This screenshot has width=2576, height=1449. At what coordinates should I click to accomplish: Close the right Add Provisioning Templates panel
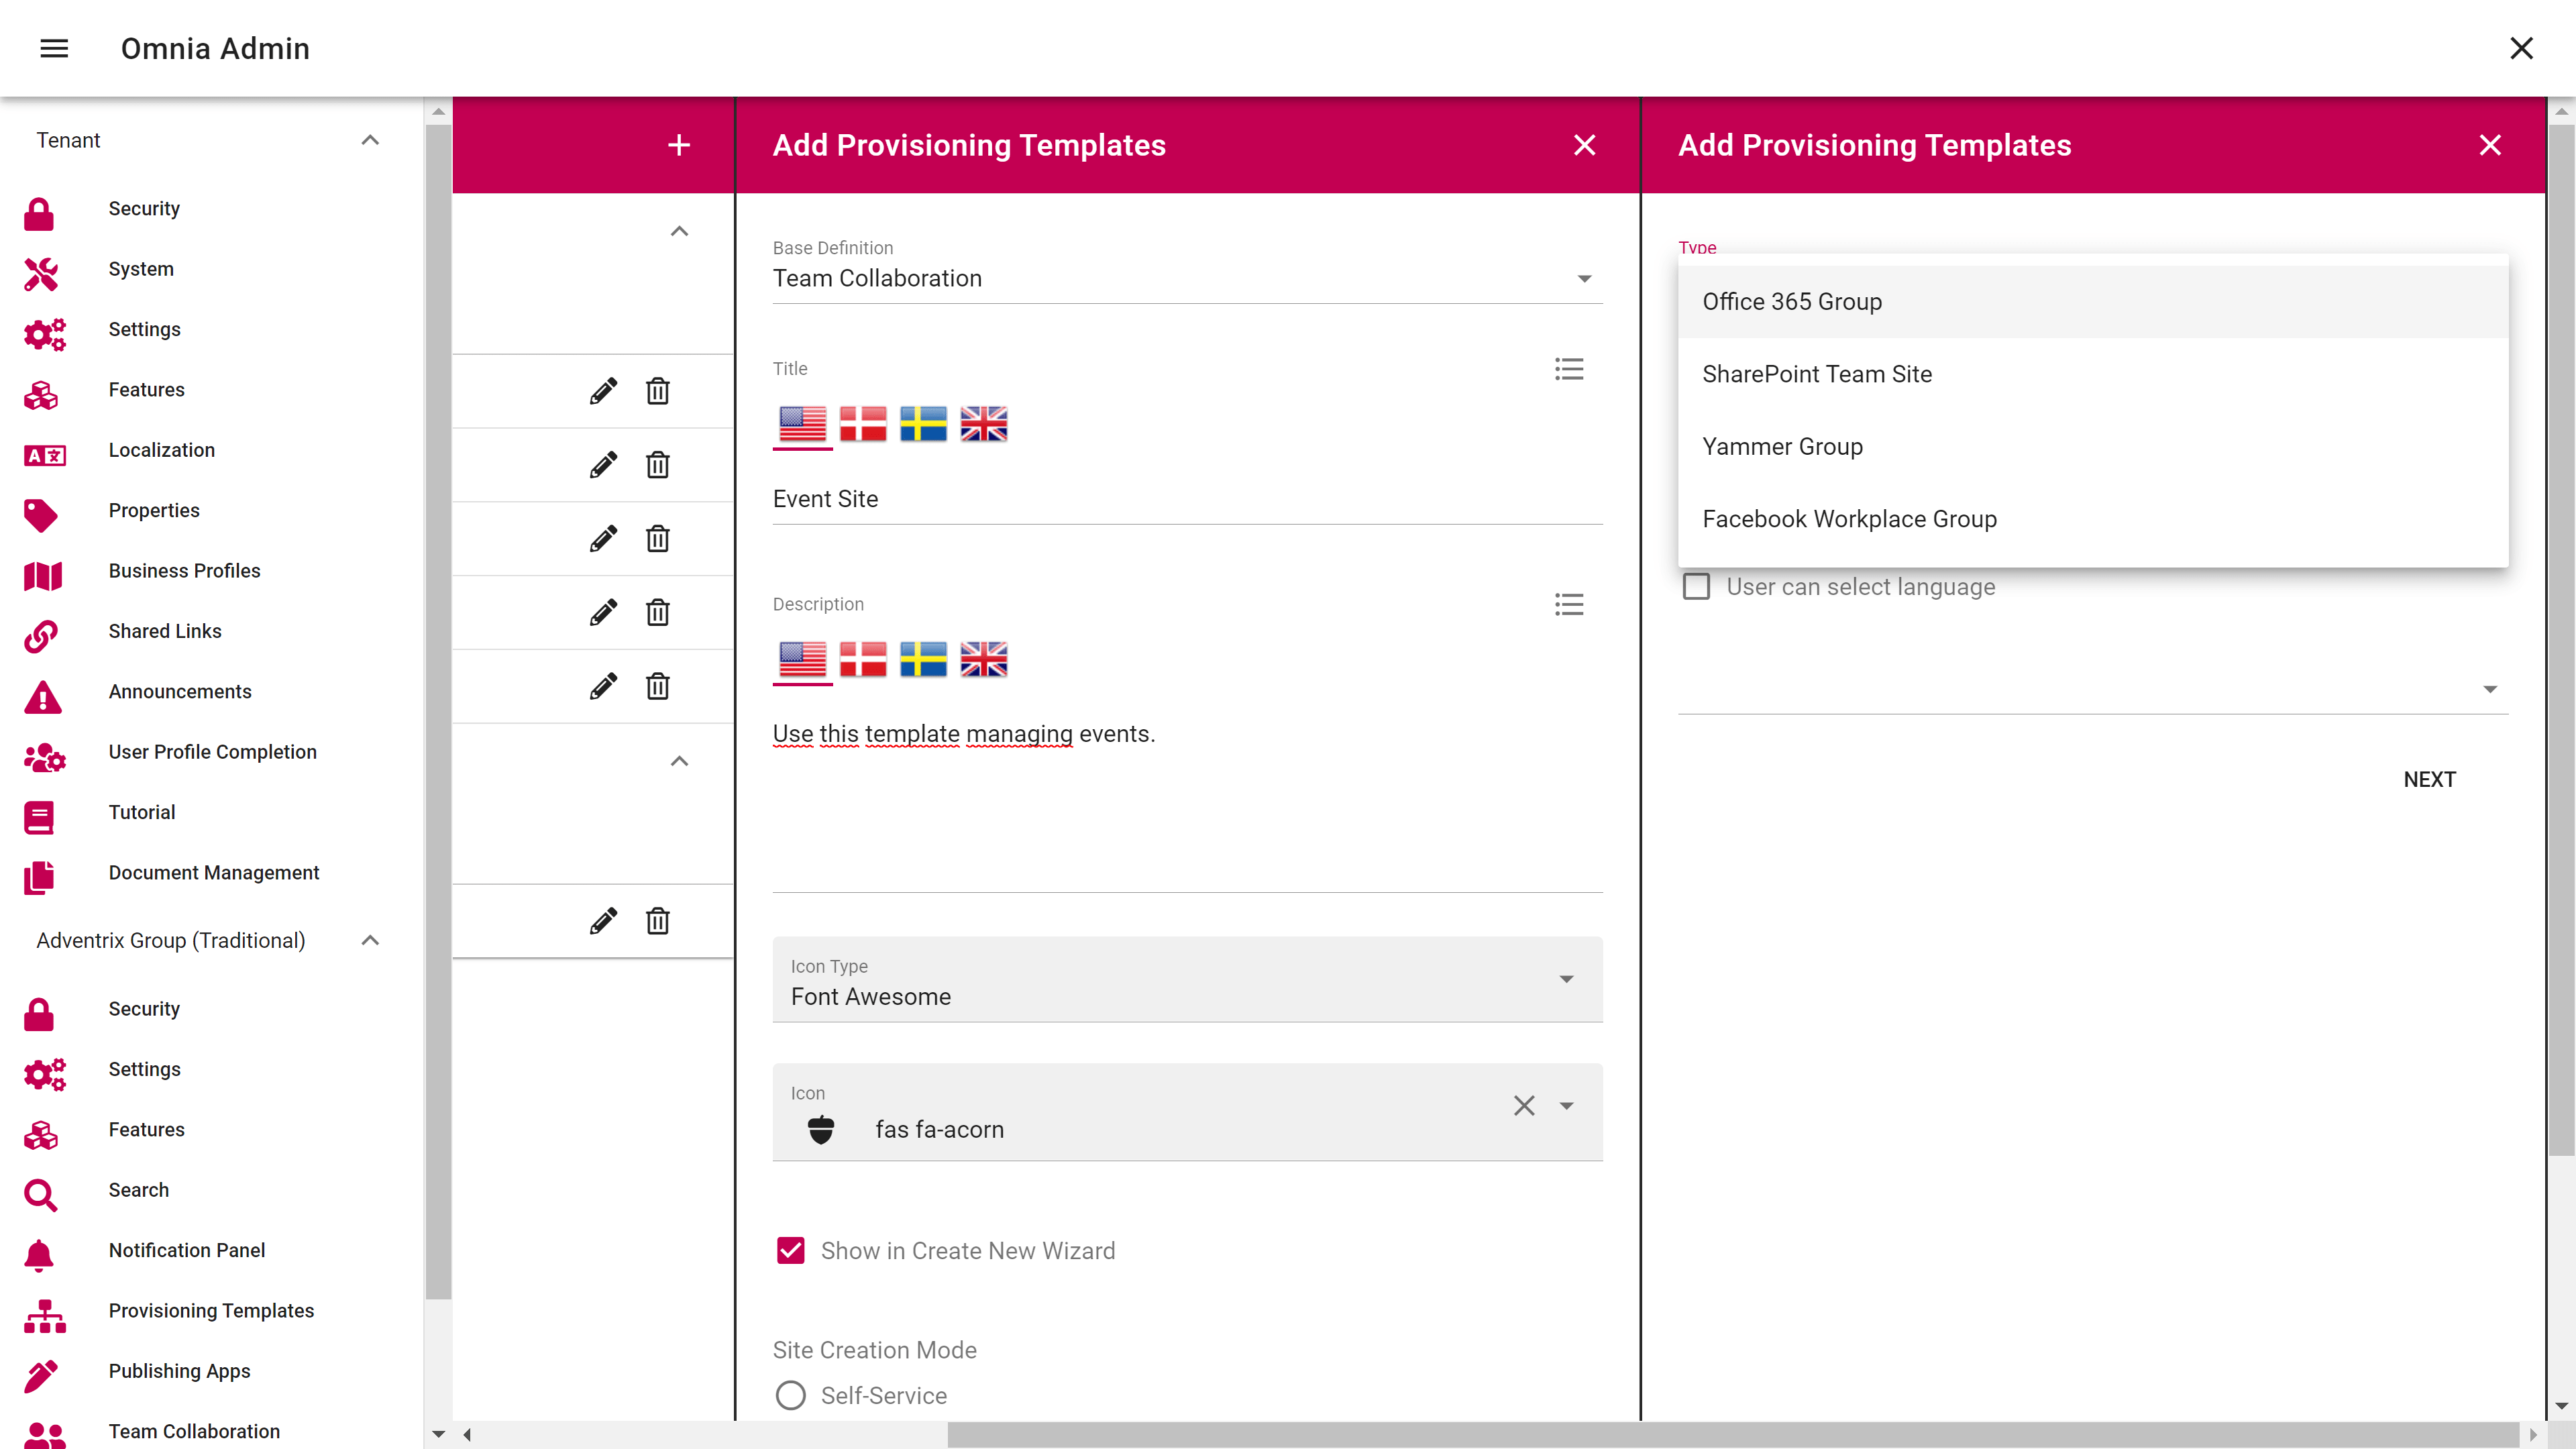(x=2490, y=145)
